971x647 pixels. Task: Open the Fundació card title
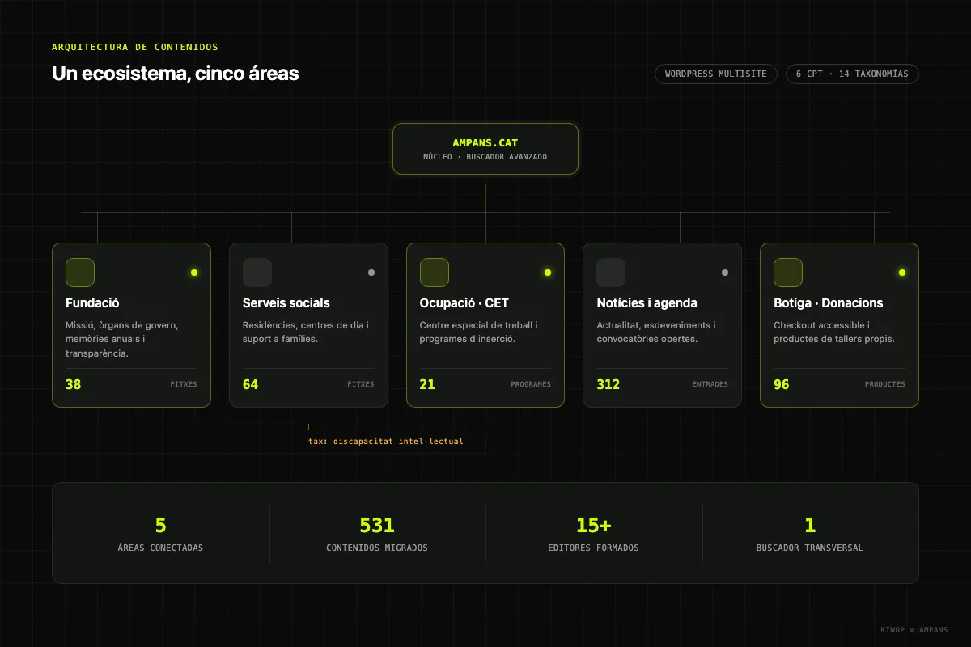pyautogui.click(x=92, y=303)
